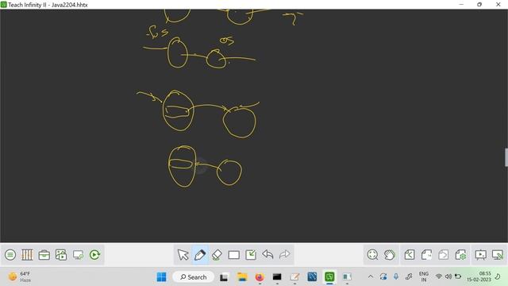
Task: Open the notepad-with-pencil taskbar app
Action: click(294, 277)
